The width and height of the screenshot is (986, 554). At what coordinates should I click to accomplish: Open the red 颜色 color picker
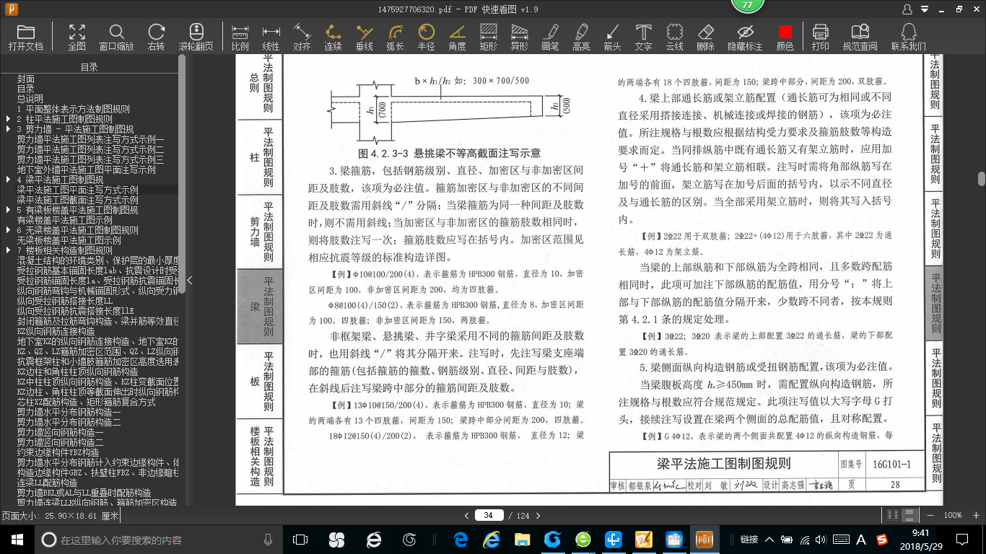click(x=785, y=37)
